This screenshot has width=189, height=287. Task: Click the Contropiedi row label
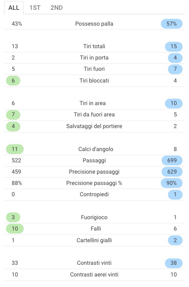[x=94, y=194]
